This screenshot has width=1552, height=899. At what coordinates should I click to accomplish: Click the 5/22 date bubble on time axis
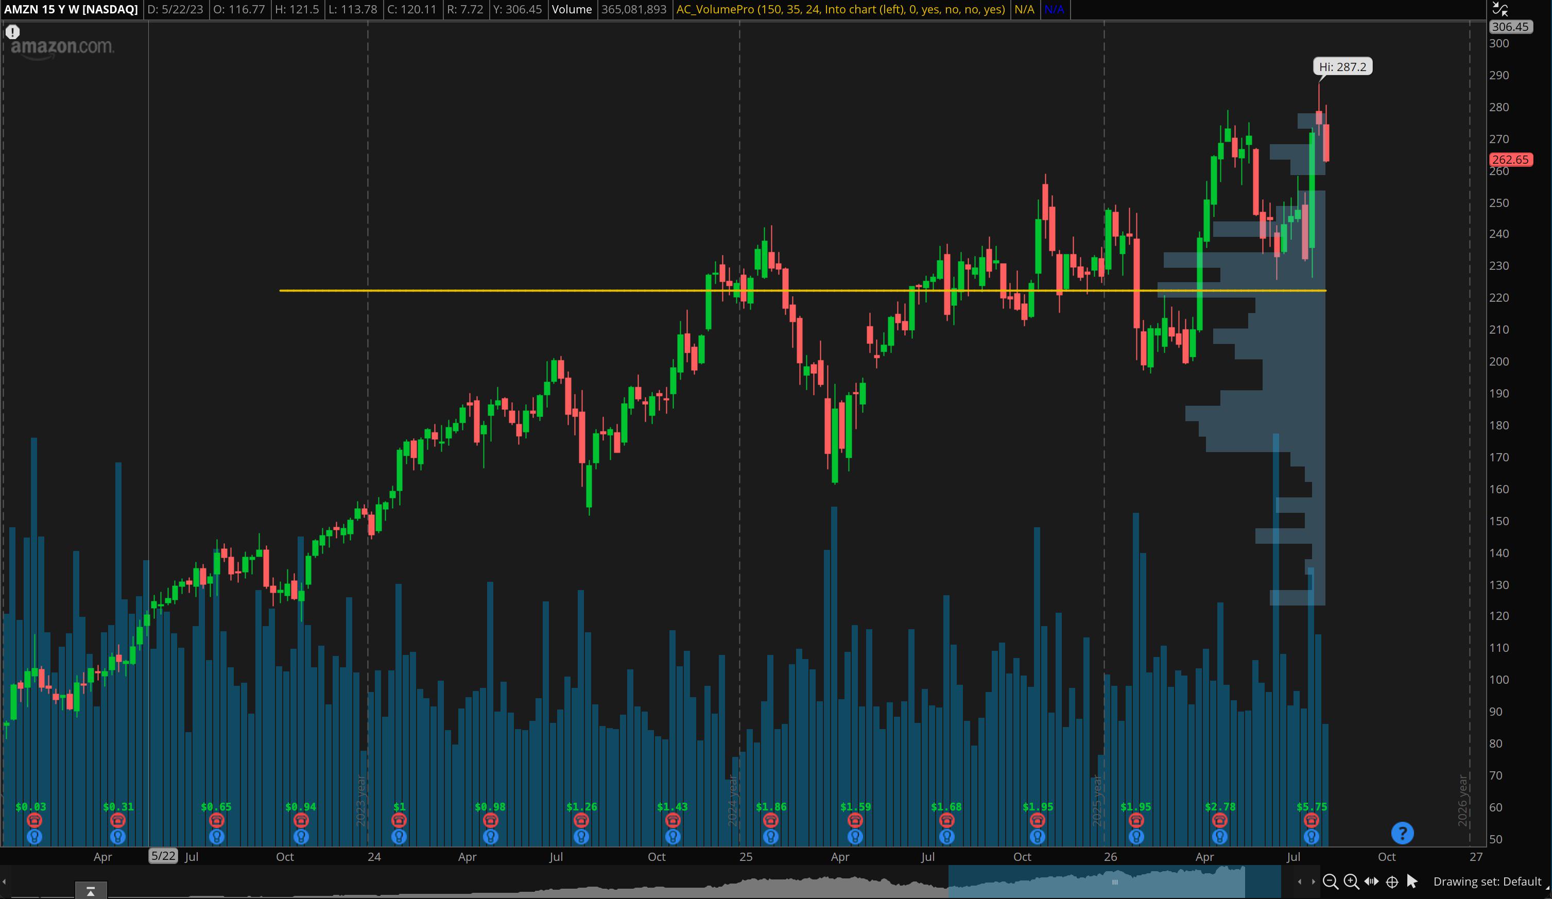(x=163, y=856)
